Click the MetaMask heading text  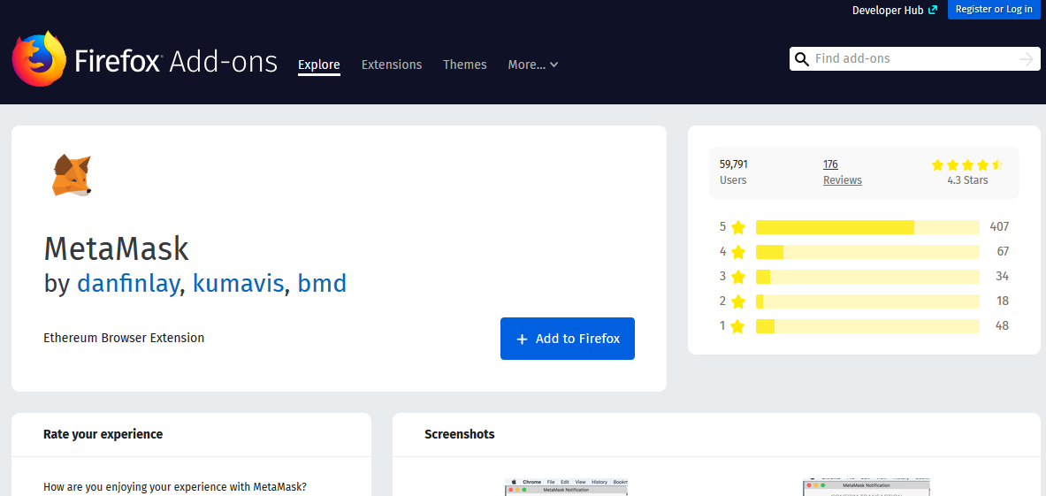[116, 248]
